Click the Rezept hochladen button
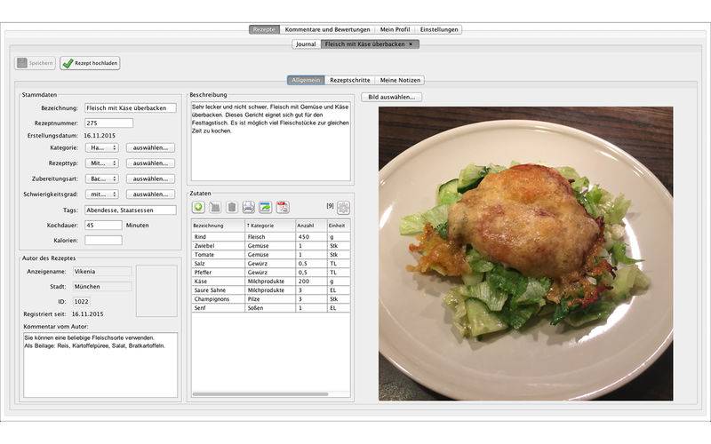Viewport: 711px width, 444px height. (90, 63)
